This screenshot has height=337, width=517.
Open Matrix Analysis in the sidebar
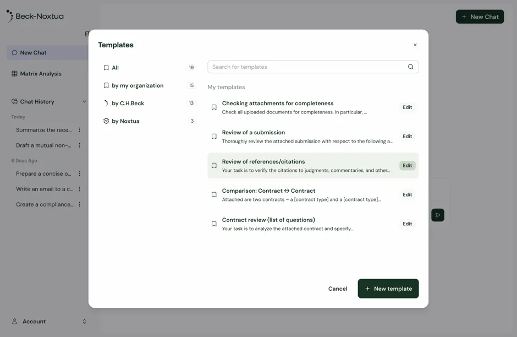tap(47, 74)
